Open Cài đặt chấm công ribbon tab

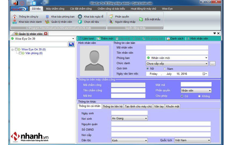coord(81,9)
